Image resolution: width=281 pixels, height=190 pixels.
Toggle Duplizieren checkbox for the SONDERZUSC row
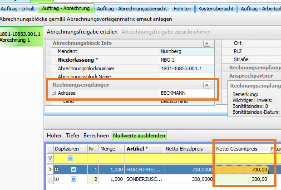[74, 180]
